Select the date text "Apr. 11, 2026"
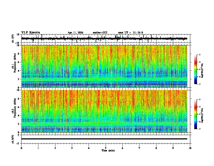The height and width of the screenshot is (166, 214). point(75,33)
